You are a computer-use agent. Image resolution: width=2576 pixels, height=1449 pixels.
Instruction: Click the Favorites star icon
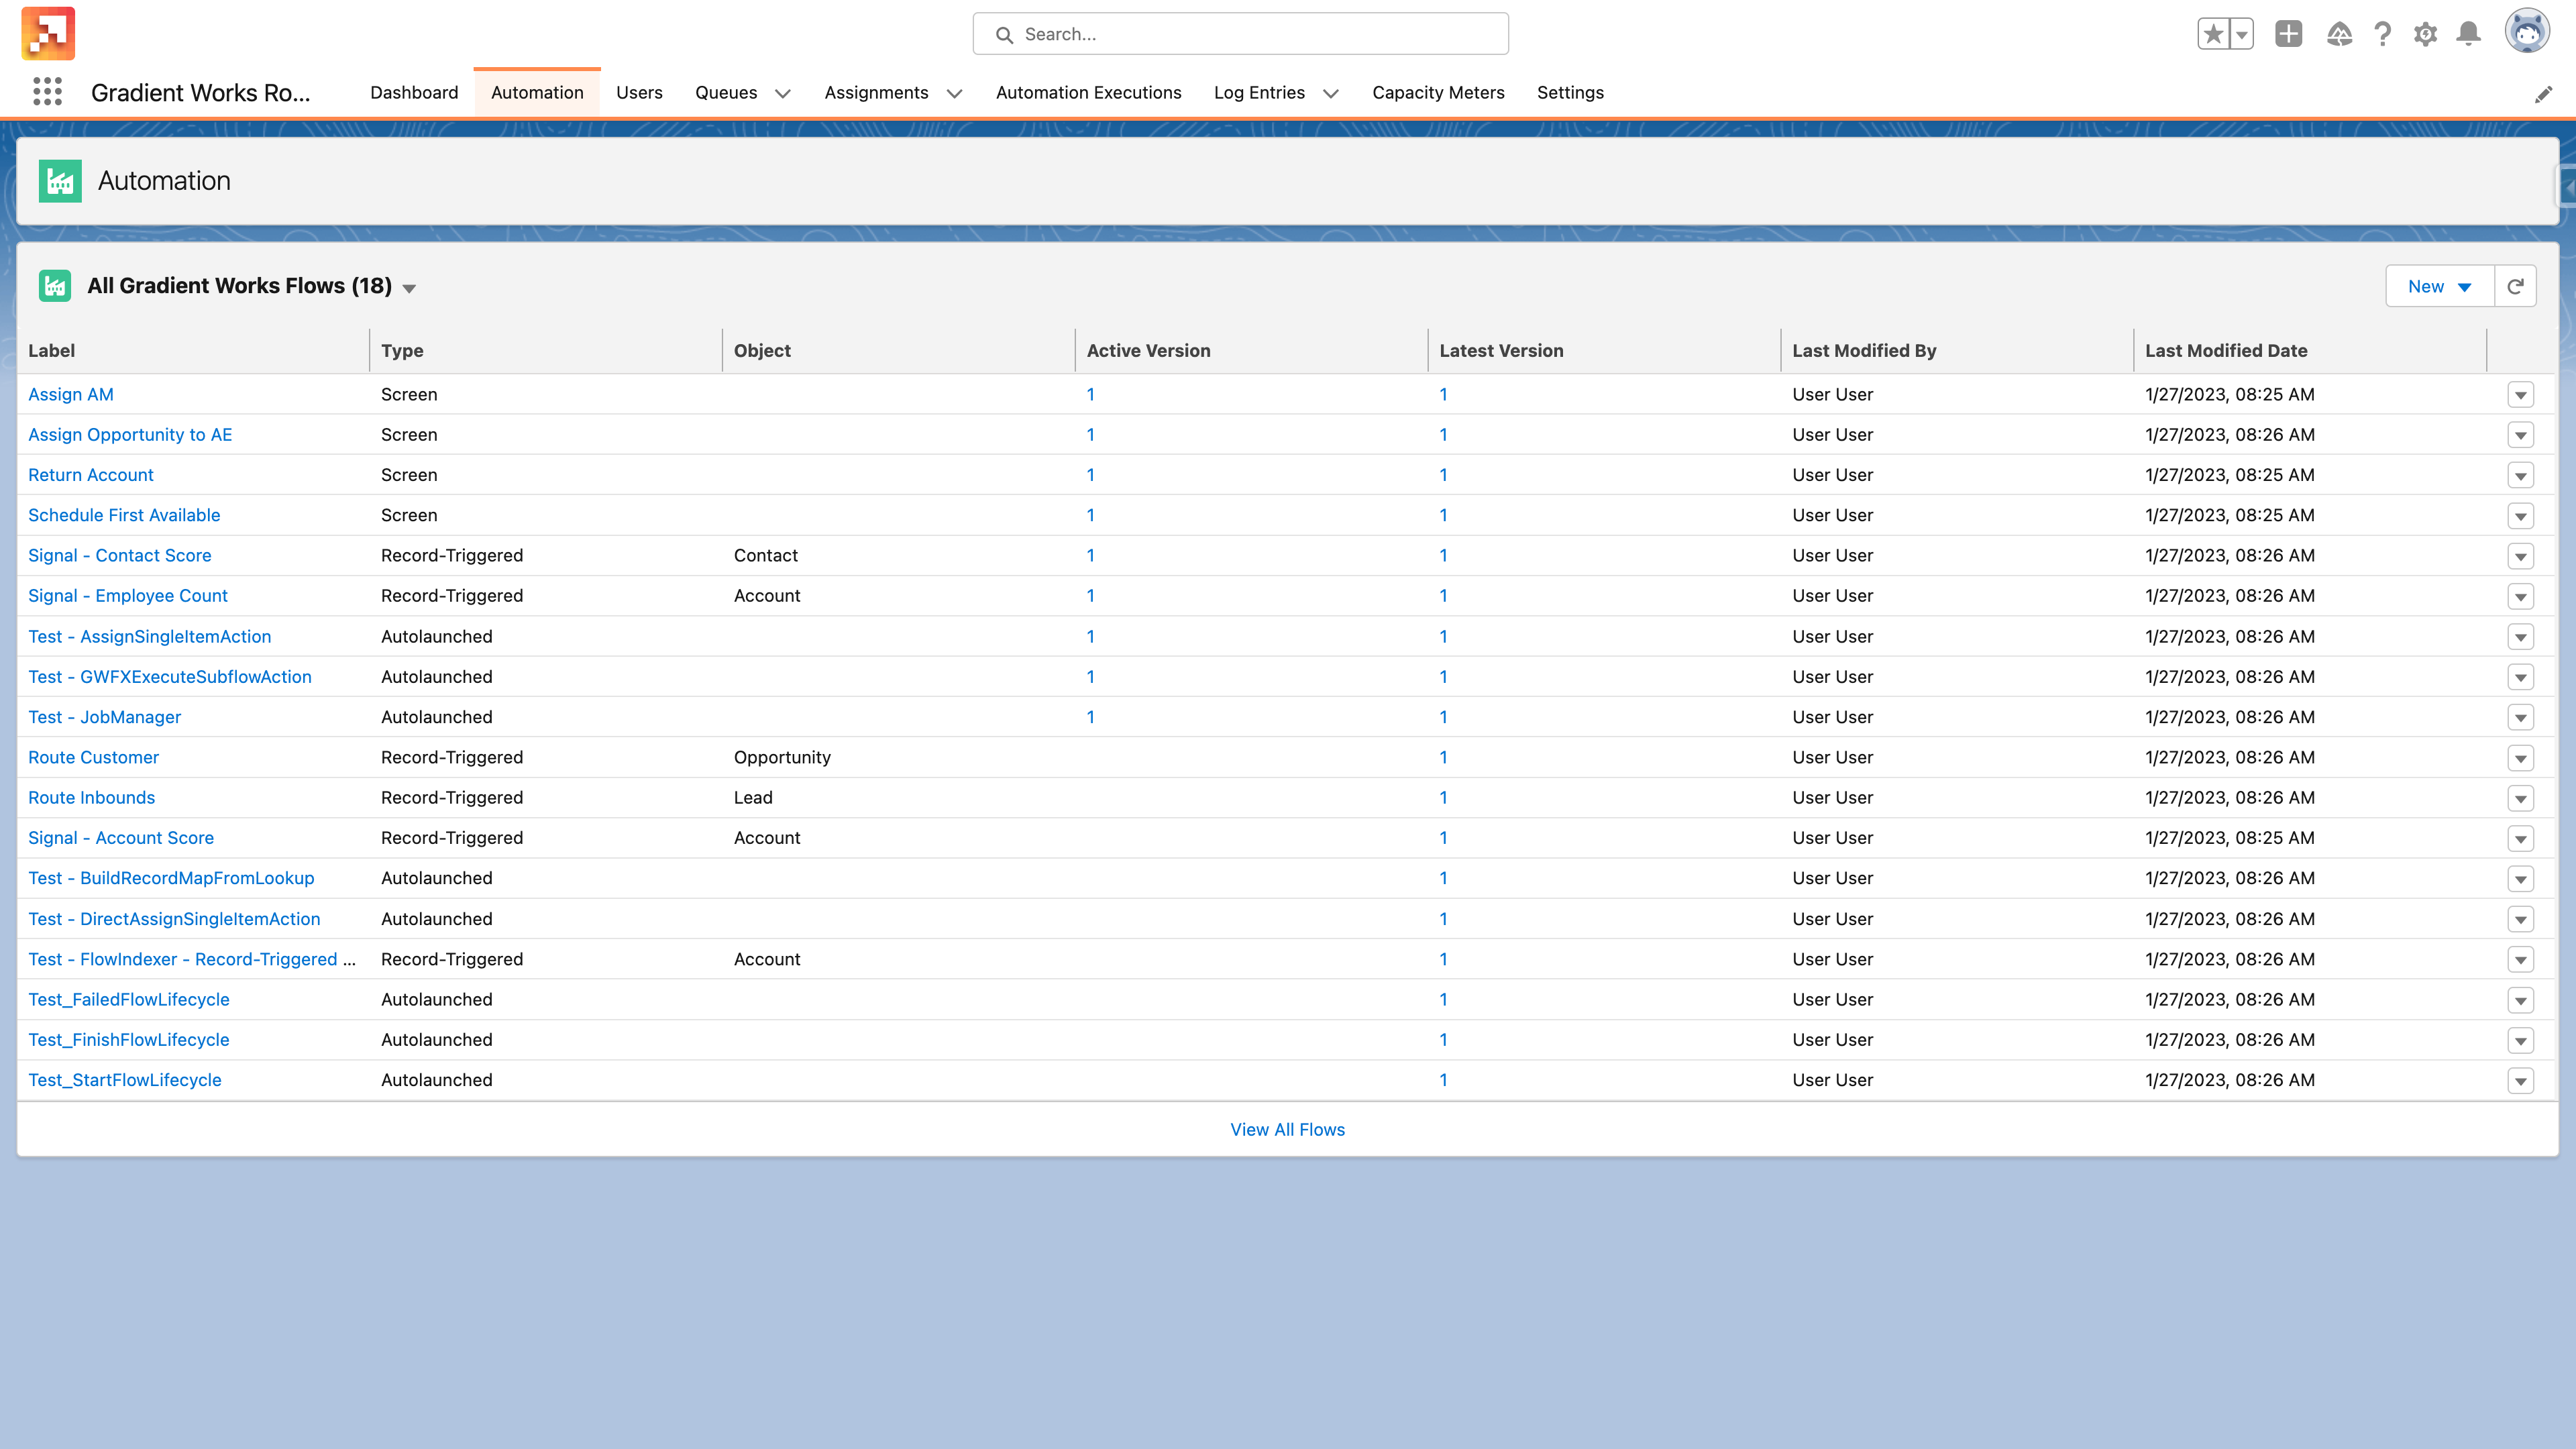[2213, 34]
